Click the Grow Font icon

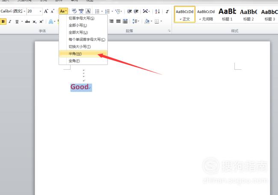[x=46, y=12]
